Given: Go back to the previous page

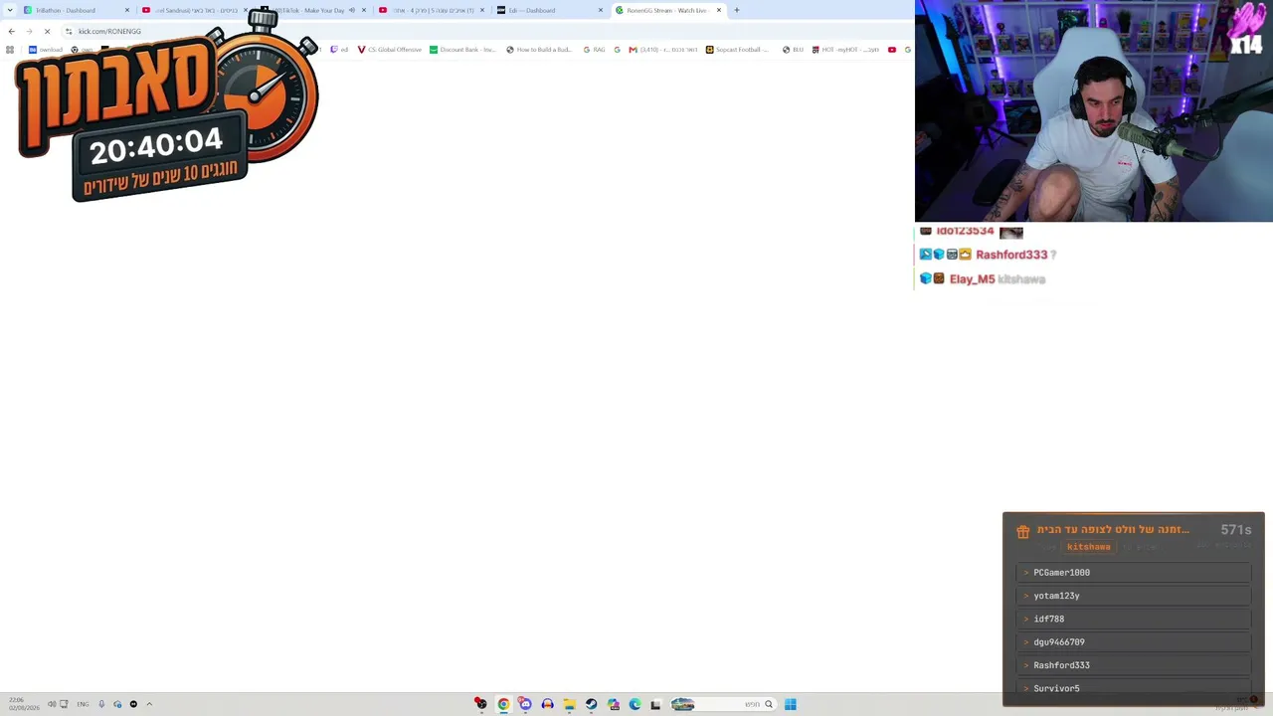Looking at the screenshot, I should point(11,31).
